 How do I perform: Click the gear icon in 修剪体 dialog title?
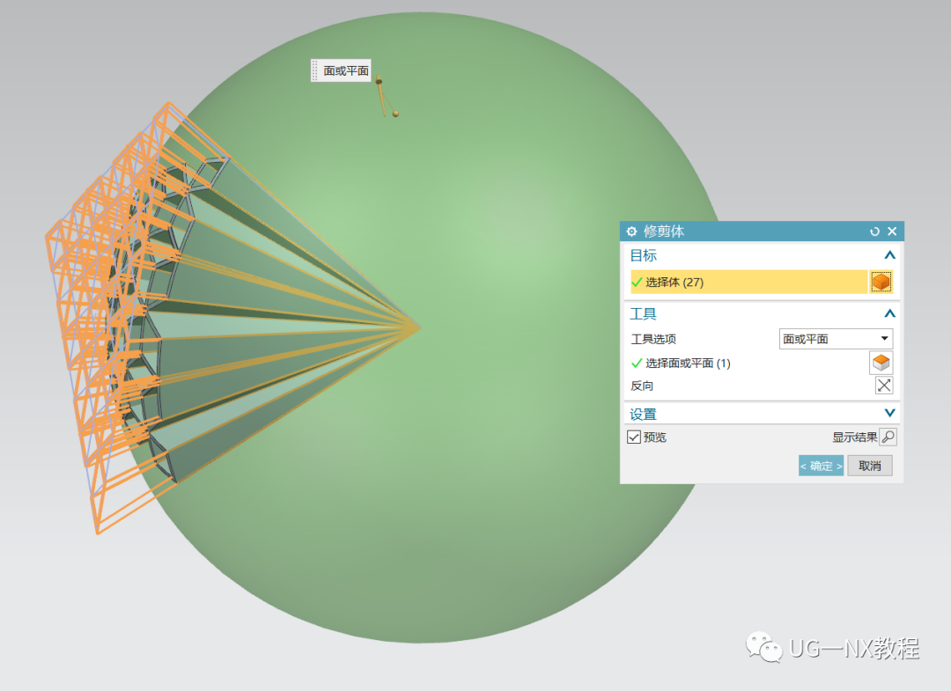coord(631,232)
